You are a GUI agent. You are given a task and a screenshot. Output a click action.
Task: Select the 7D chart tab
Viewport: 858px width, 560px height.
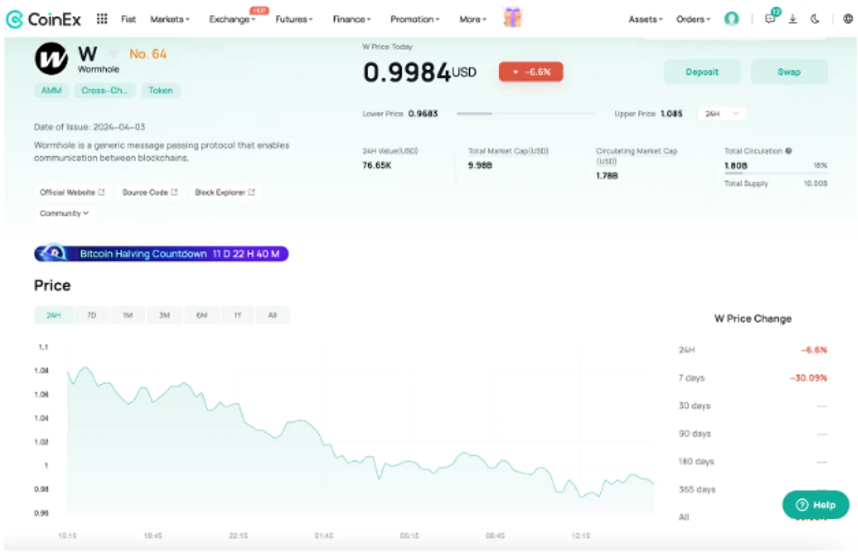pyautogui.click(x=92, y=315)
